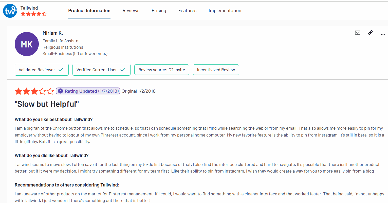Image resolution: width=388 pixels, height=203 pixels.
Task: Click the Tailwind header star rating
Action: [x=33, y=14]
